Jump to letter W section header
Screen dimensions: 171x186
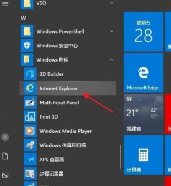tap(24, 18)
